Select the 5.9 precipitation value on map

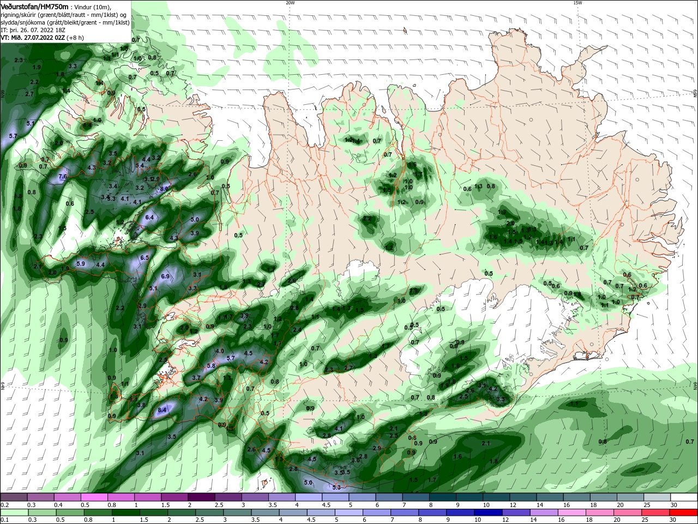tap(81, 264)
